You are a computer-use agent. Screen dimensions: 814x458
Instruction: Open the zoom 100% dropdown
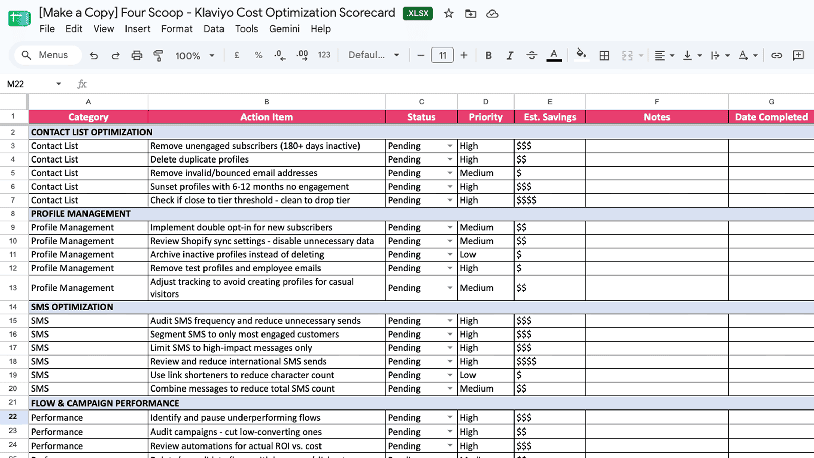pyautogui.click(x=195, y=55)
